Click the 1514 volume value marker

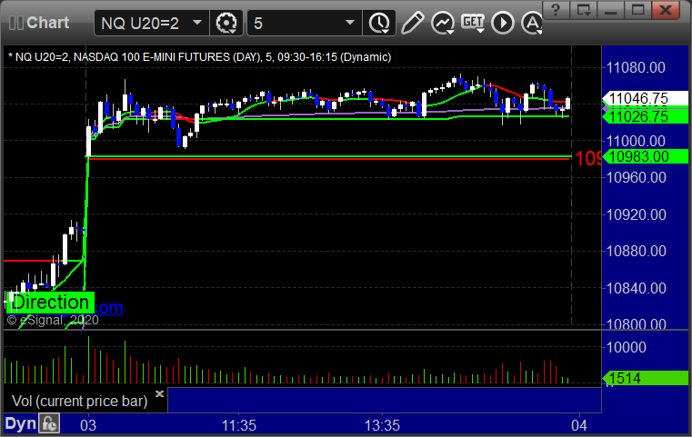[x=645, y=378]
